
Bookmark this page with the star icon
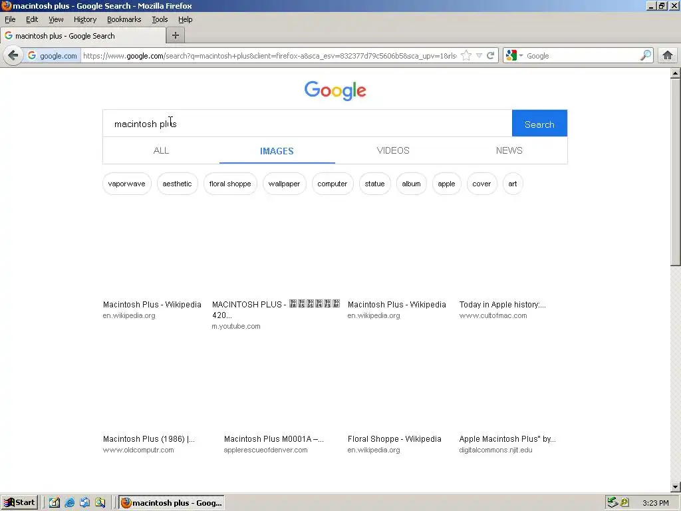pos(466,56)
